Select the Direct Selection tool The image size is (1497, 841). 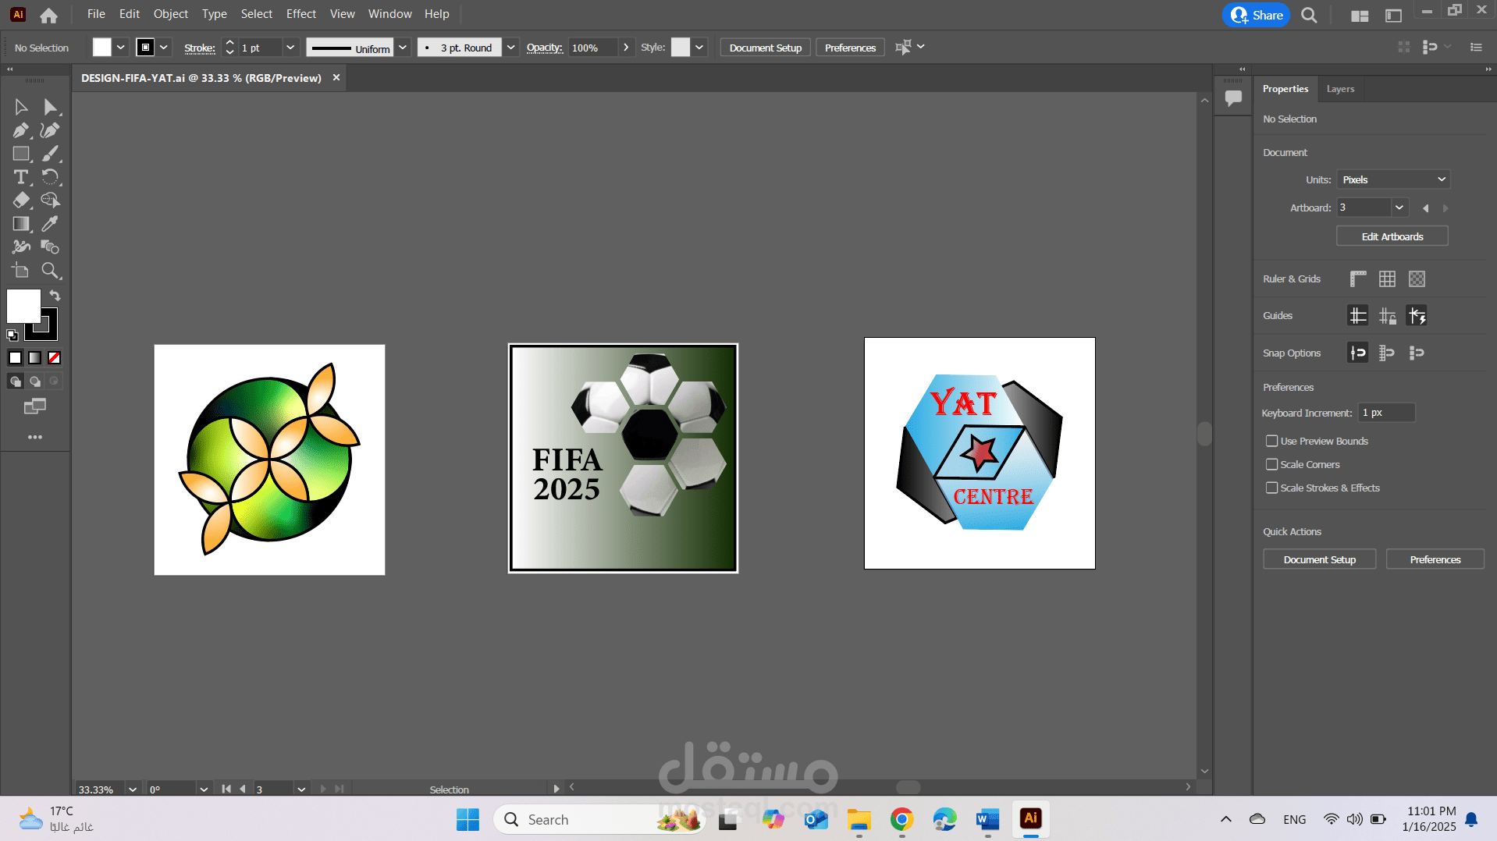[51, 107]
